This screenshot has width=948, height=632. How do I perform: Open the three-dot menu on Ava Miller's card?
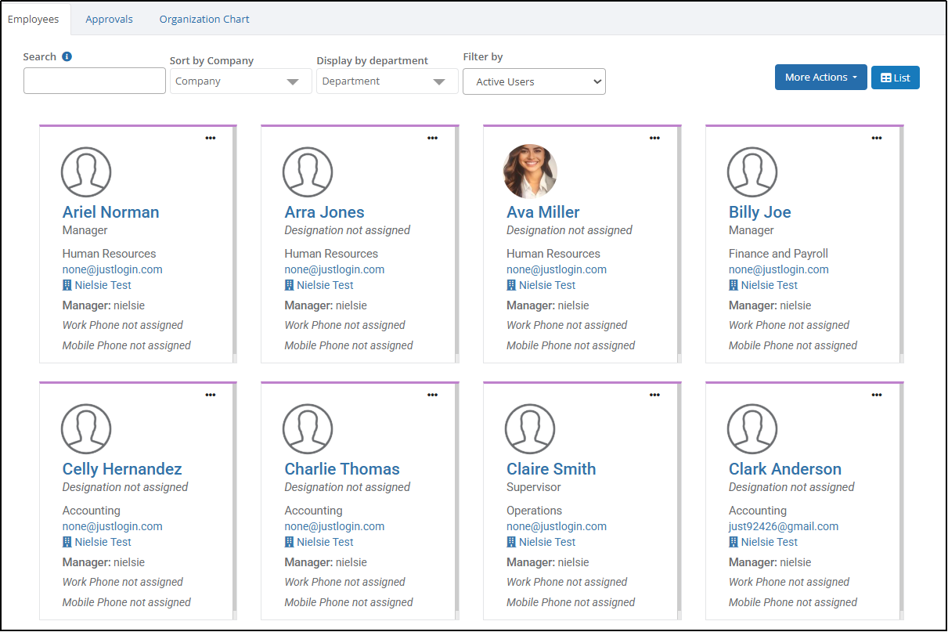point(654,138)
